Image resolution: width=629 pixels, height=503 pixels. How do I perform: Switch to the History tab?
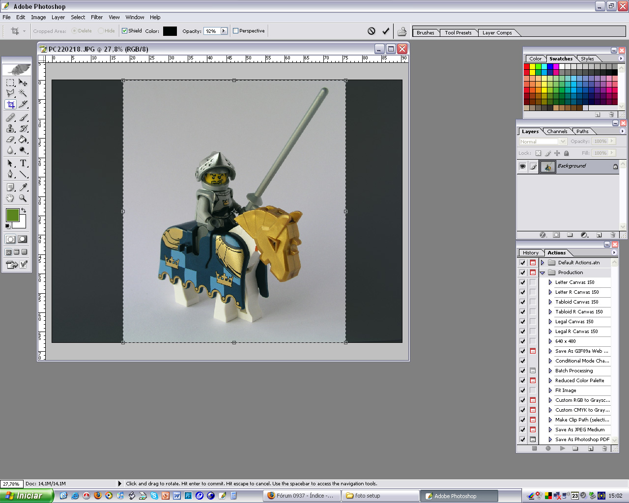531,253
